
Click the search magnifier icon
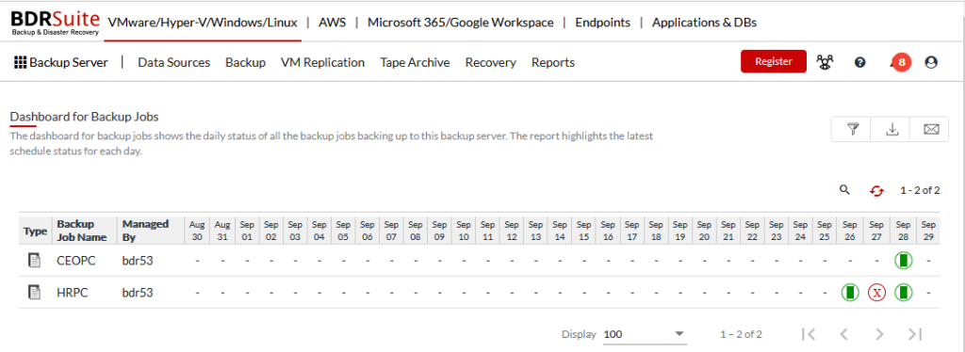(844, 190)
